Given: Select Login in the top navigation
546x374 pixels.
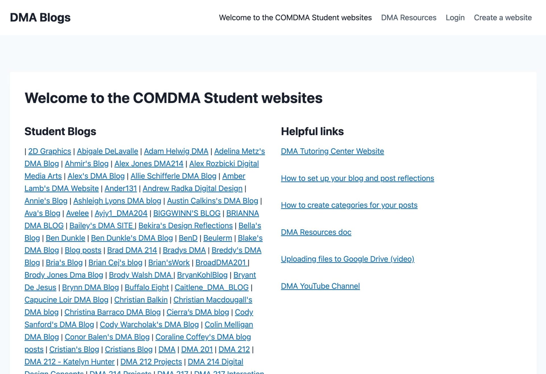Looking at the screenshot, I should (455, 18).
